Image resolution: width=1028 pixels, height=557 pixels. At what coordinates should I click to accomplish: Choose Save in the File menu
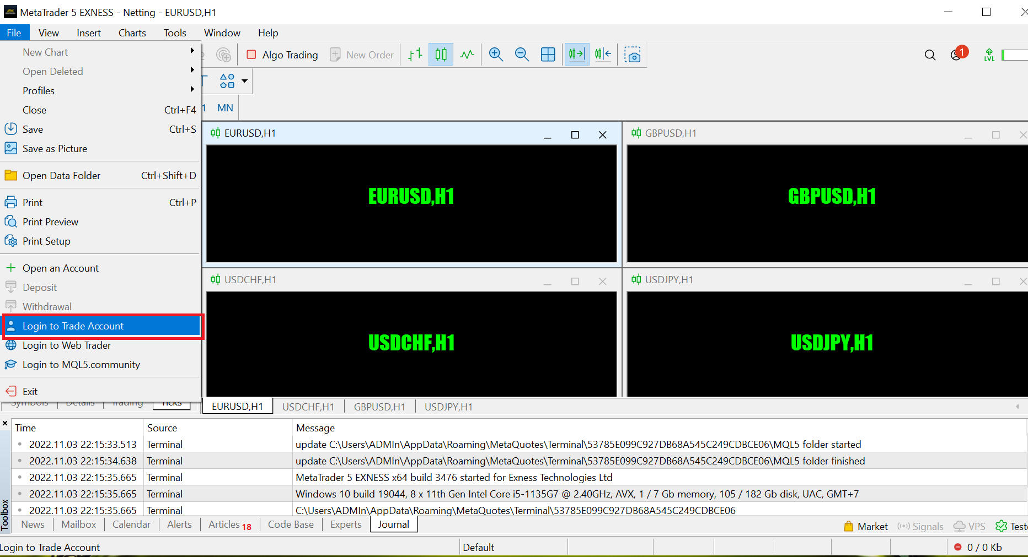(x=100, y=129)
